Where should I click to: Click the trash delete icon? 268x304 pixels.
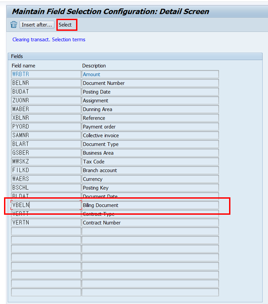coord(13,25)
